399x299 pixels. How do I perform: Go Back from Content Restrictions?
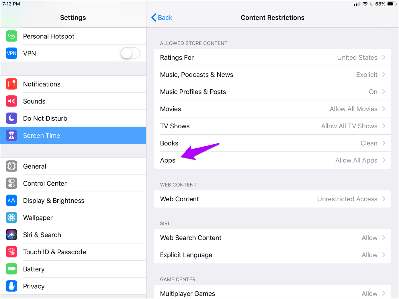click(x=162, y=18)
